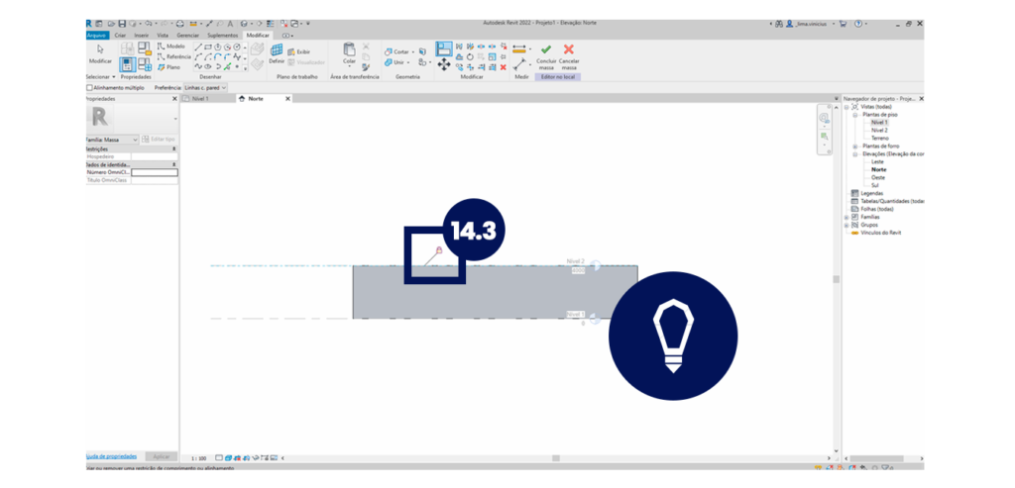1015x488 pixels.
Task: Click the Plano option in Desenhar
Action: coord(169,66)
